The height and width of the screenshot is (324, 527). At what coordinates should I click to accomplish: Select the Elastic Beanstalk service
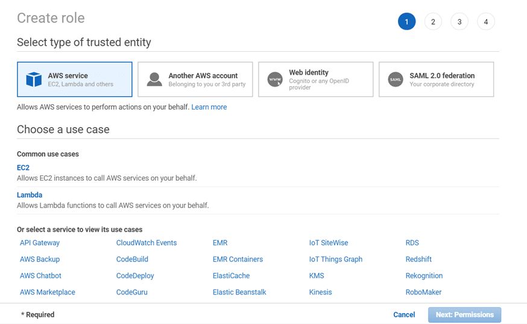pyautogui.click(x=239, y=292)
